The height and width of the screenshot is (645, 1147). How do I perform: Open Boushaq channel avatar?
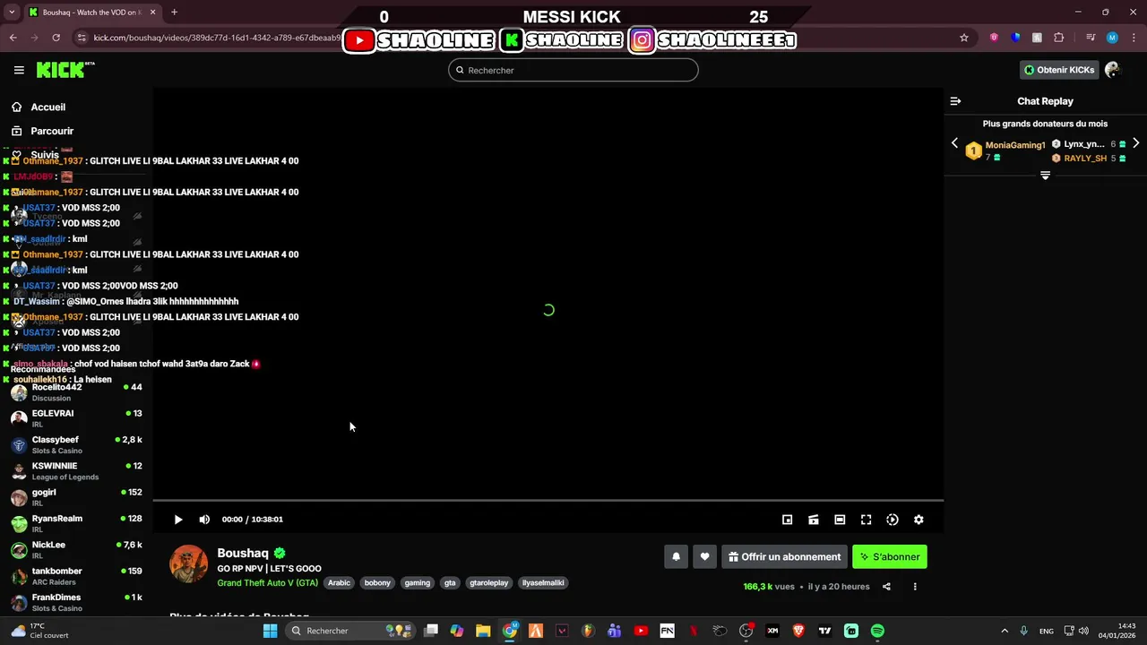(189, 563)
